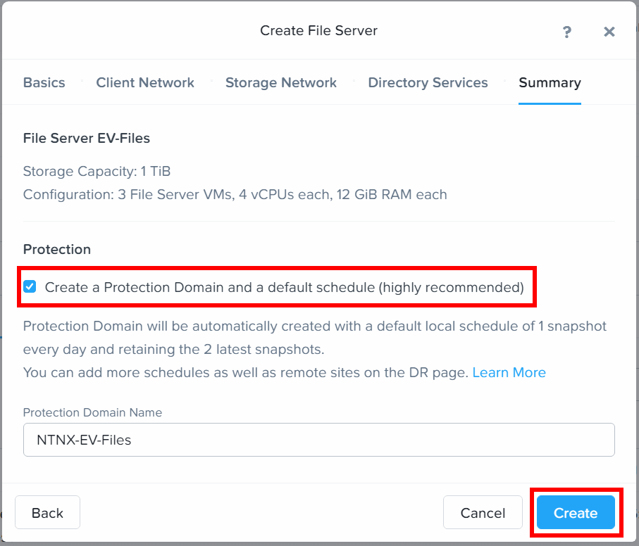Click the Protection Domain Name label
639x546 pixels.
(92, 412)
